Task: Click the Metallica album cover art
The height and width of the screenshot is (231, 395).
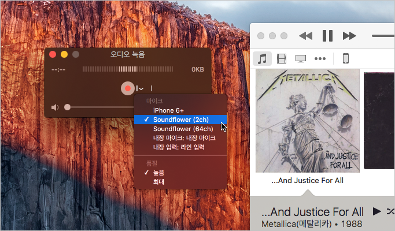Action: coord(308,121)
